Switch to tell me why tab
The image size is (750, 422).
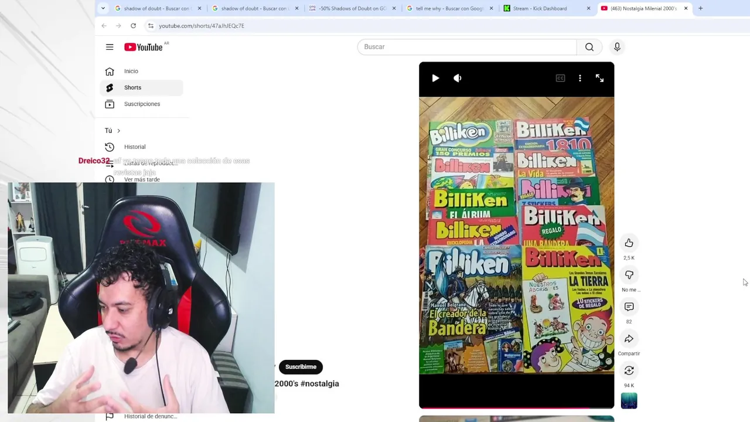448,8
